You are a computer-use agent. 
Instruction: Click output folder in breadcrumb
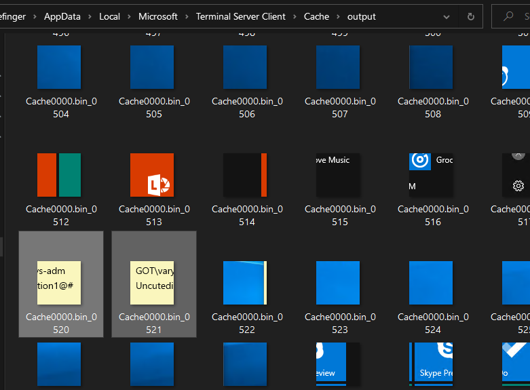(x=361, y=16)
